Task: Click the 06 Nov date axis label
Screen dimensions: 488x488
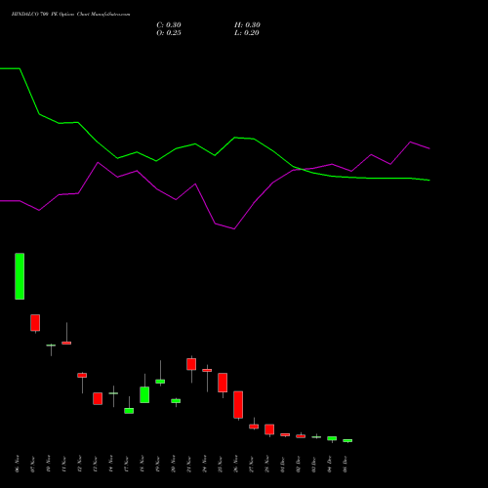Action: tap(18, 464)
